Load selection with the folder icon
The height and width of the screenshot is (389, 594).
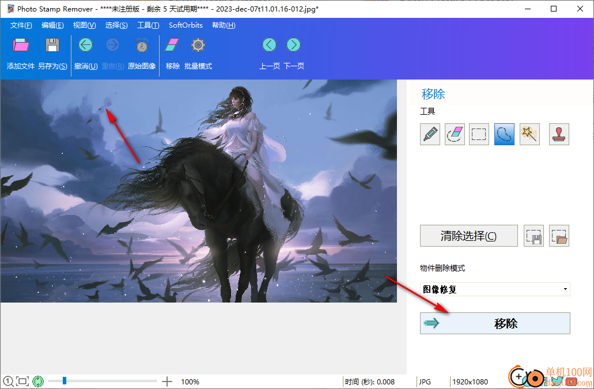pyautogui.click(x=559, y=236)
